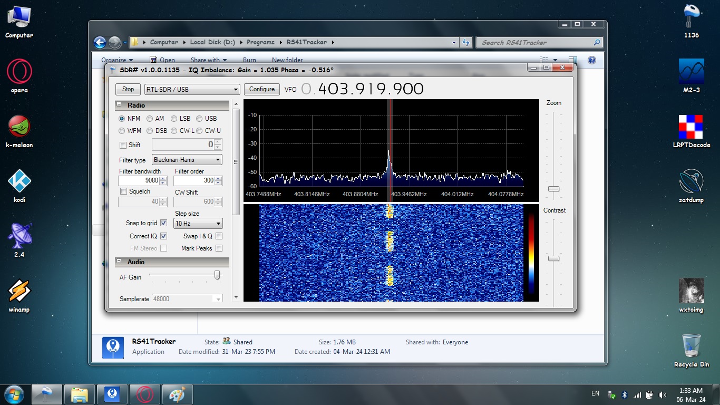The width and height of the screenshot is (720, 405).
Task: Select the satdump desktop icon
Action: tap(691, 186)
